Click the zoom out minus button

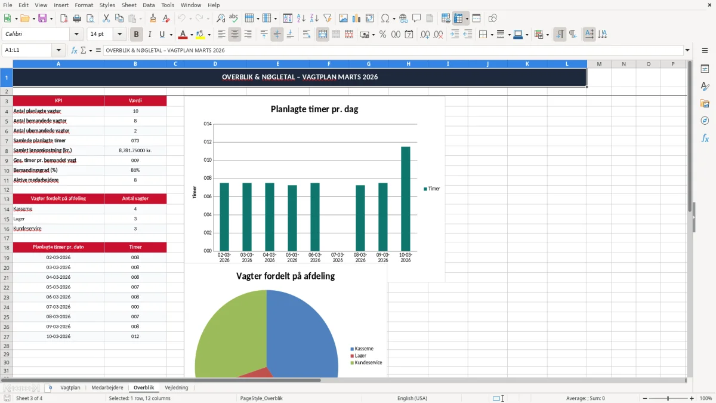point(644,398)
